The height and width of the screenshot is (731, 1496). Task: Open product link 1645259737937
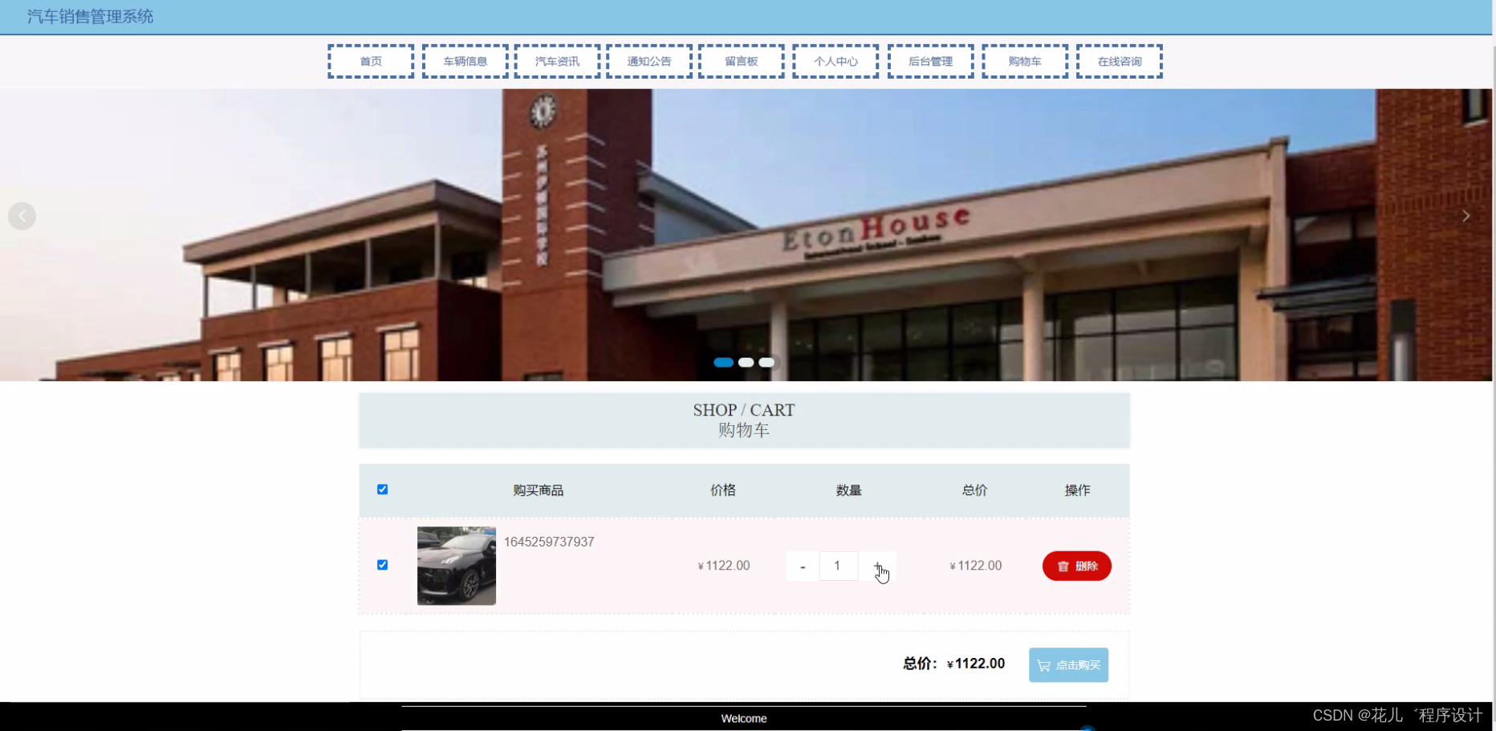coord(549,542)
